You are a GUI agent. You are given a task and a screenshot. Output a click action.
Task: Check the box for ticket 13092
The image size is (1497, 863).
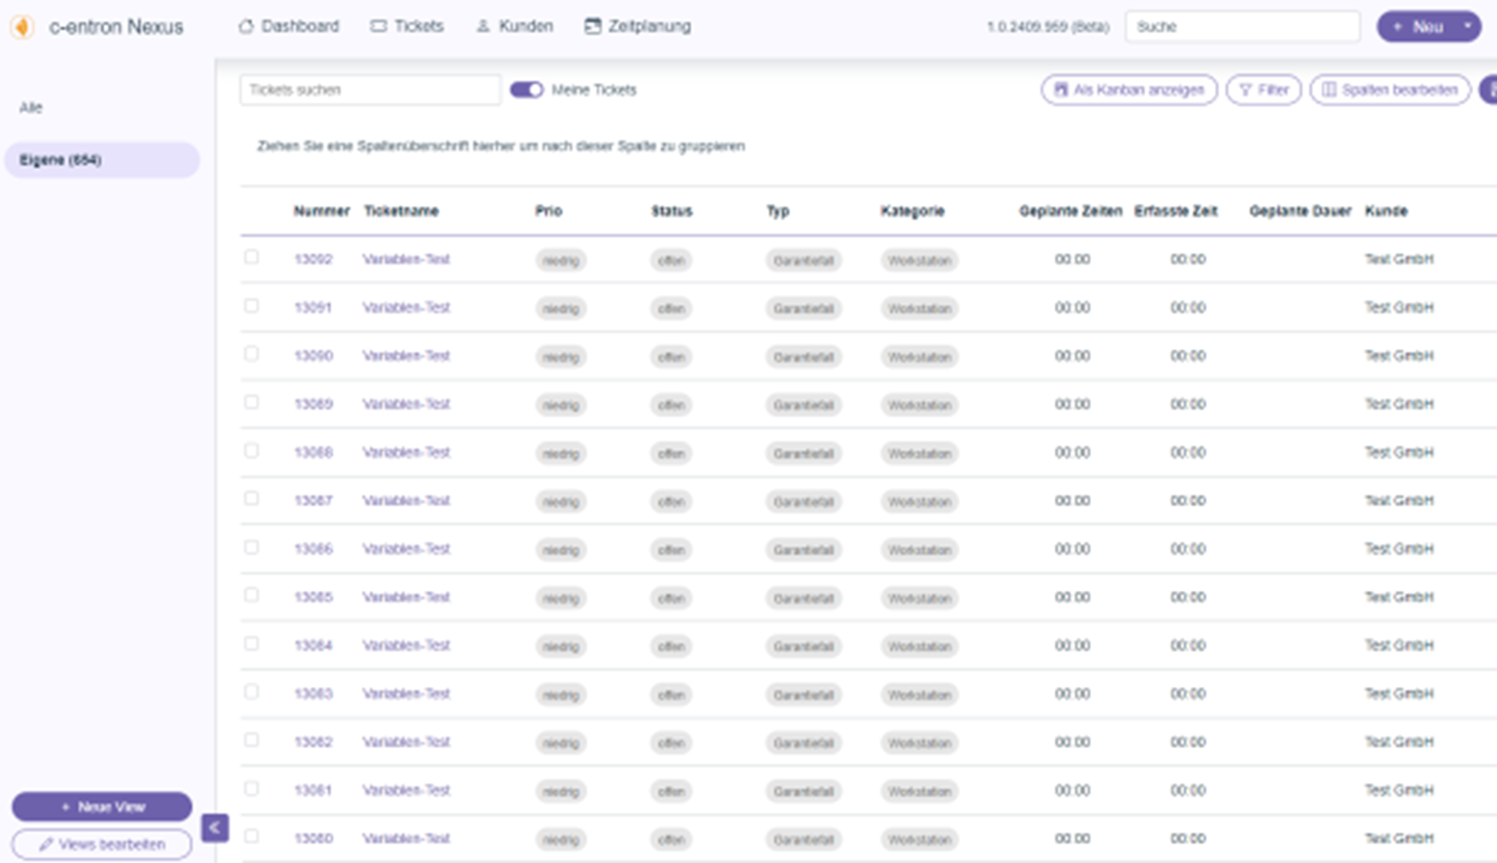point(251,257)
